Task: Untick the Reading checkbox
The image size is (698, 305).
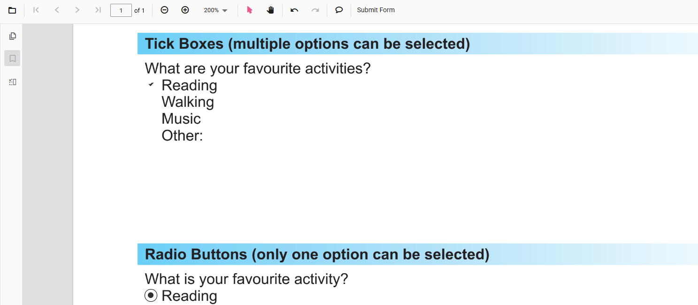Action: [x=151, y=85]
